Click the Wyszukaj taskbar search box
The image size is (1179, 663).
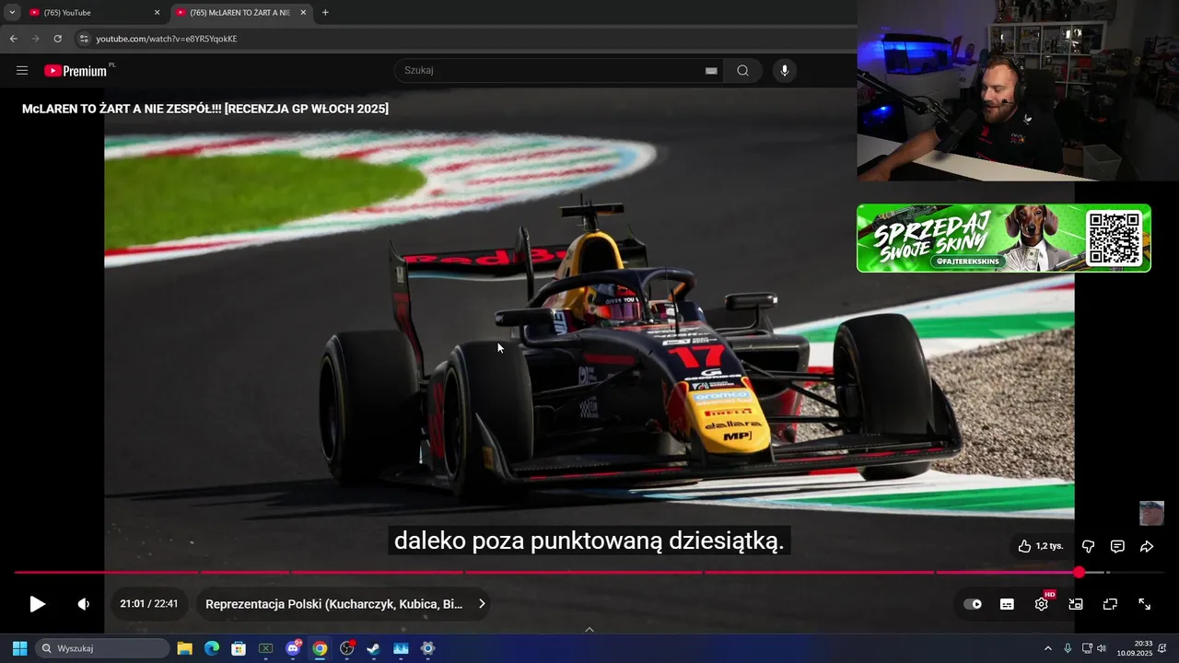[x=102, y=648]
